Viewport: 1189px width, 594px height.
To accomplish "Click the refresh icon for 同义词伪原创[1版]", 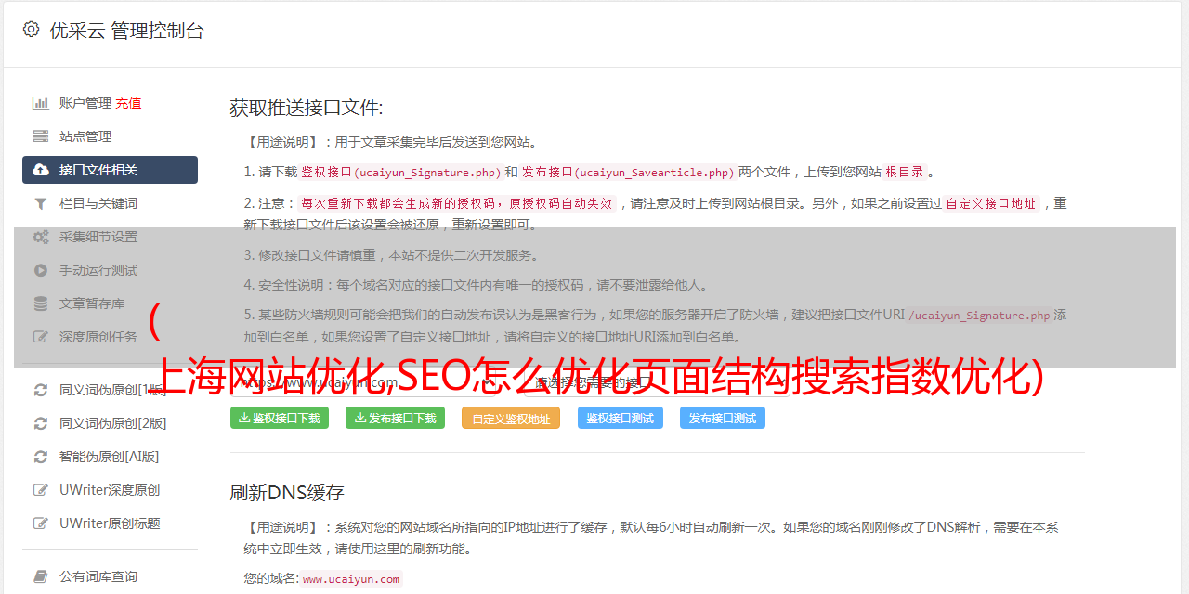I will click(x=41, y=390).
